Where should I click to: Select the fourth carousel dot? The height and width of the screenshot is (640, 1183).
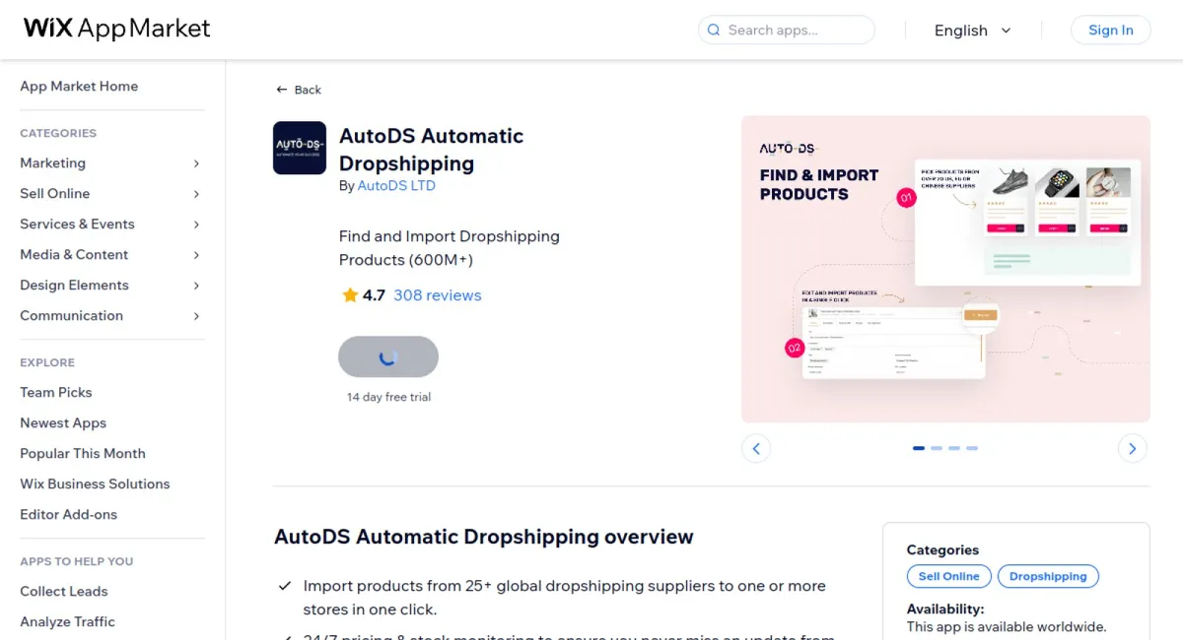972,448
